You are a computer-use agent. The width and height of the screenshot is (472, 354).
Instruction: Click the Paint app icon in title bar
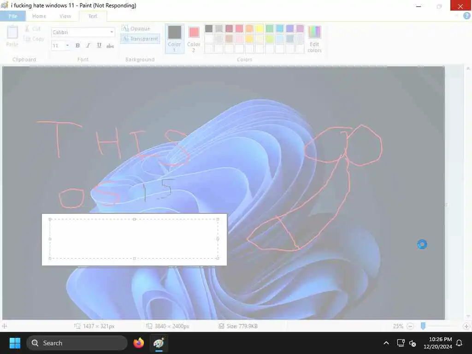click(x=5, y=5)
